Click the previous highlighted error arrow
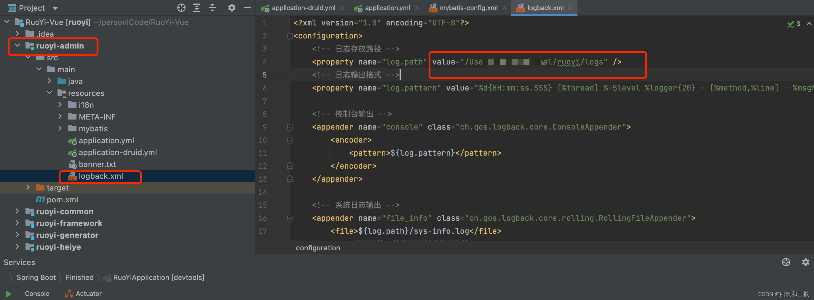The image size is (814, 300). (x=809, y=24)
